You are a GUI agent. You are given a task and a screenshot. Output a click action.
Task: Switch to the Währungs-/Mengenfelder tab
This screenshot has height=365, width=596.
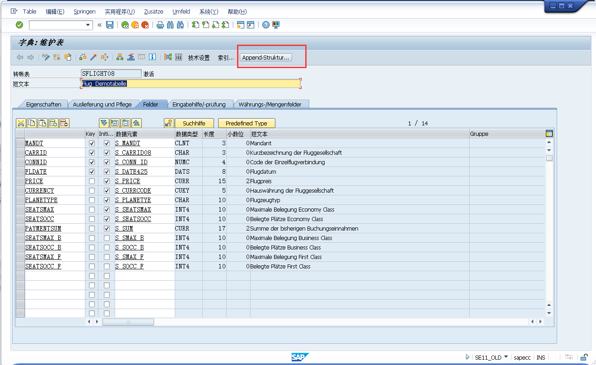click(x=271, y=103)
